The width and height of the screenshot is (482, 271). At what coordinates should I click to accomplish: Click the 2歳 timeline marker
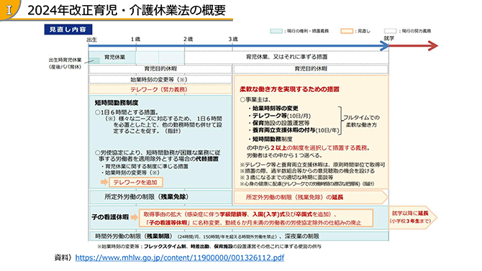pos(188,40)
